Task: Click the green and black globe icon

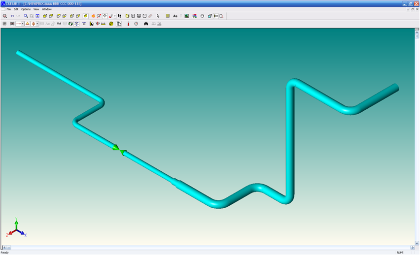Action: tap(70, 24)
